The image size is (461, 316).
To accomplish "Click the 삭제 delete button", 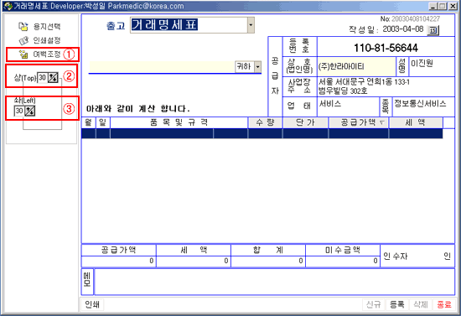I will tap(421, 304).
